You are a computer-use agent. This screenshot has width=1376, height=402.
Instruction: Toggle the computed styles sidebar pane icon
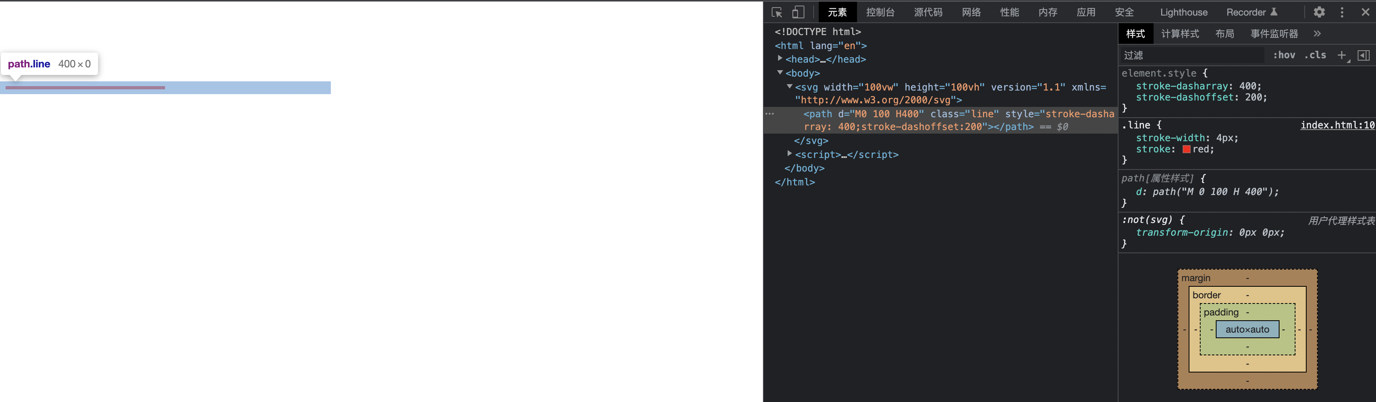pyautogui.click(x=1364, y=55)
